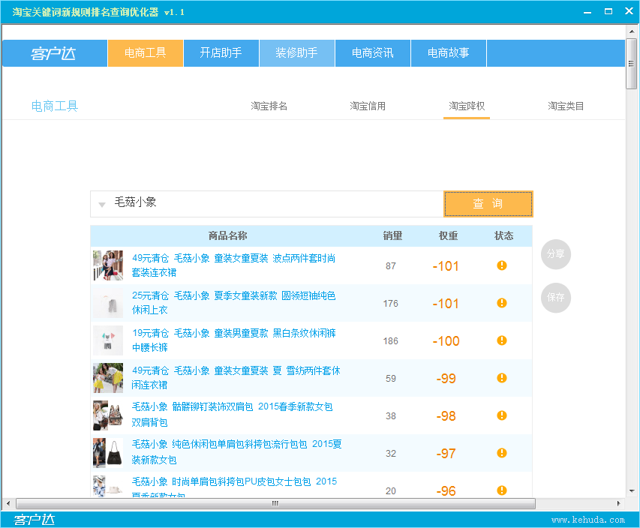Screen dimensions: 640x528
Task: Minimize the application window
Action: [x=587, y=12]
